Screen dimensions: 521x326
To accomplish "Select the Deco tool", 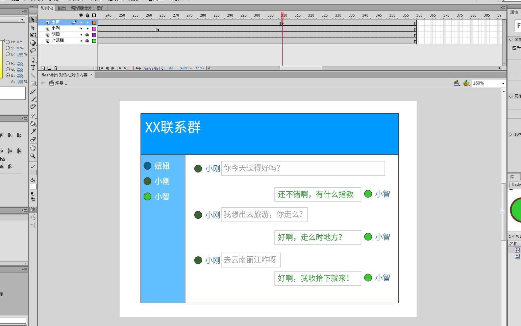I will tap(33, 107).
